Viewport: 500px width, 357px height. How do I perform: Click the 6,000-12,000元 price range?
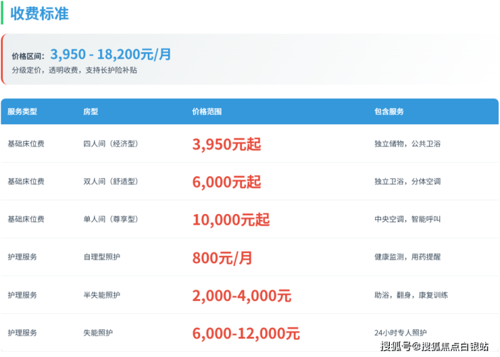[245, 333]
